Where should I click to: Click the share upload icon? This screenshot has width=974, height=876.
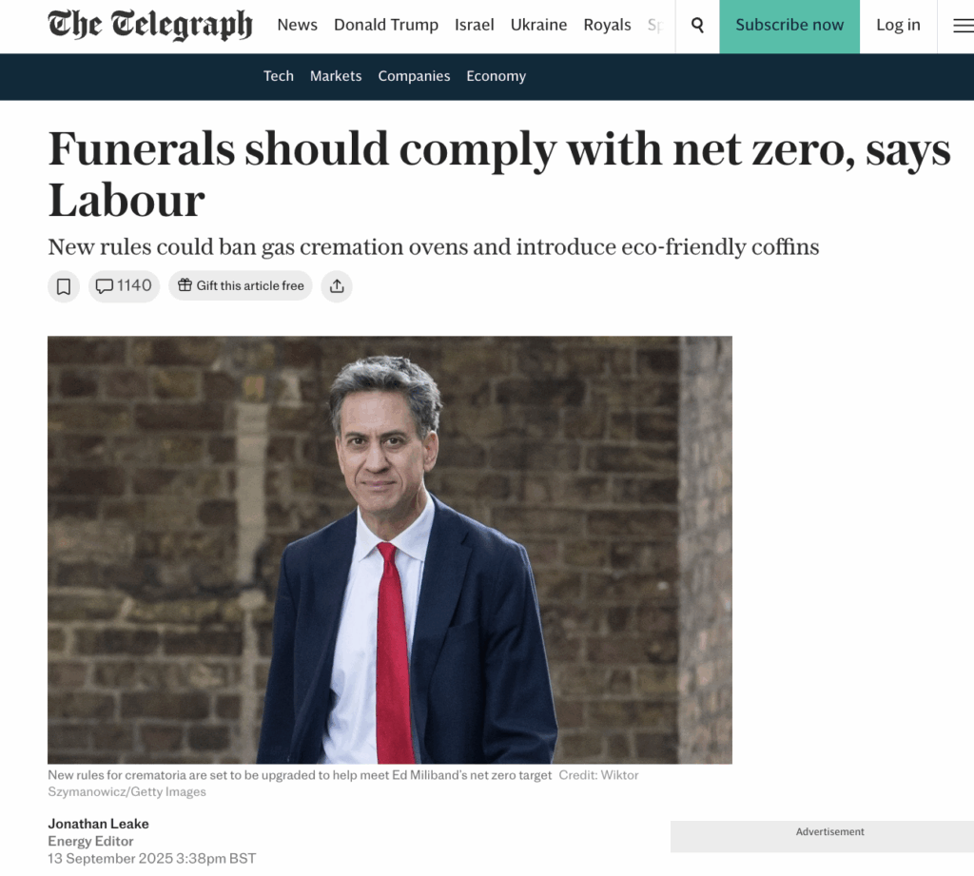(337, 286)
